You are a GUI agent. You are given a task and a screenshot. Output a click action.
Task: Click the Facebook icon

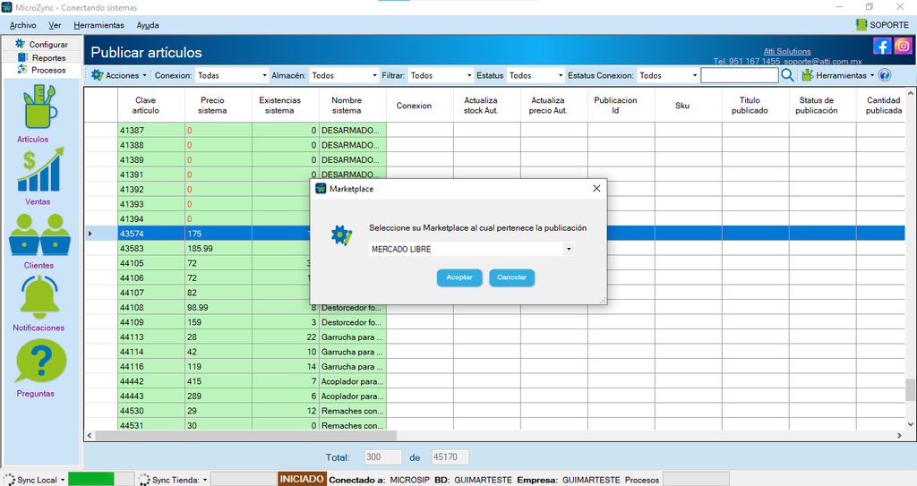[882, 46]
